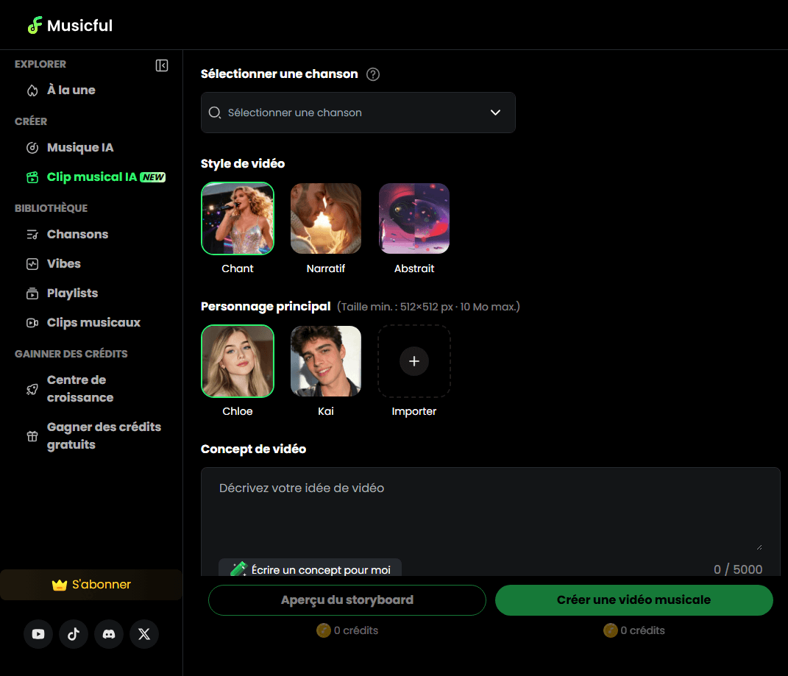Open Musicful's TikTok page
Image resolution: width=788 pixels, height=676 pixels.
(x=74, y=634)
